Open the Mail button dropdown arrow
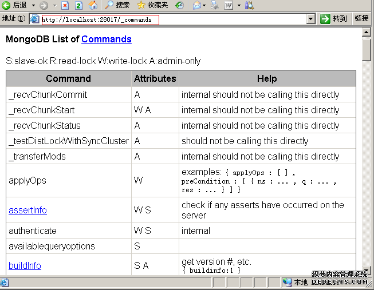Image resolution: width=374 pixels, height=290 pixels. (x=204, y=5)
